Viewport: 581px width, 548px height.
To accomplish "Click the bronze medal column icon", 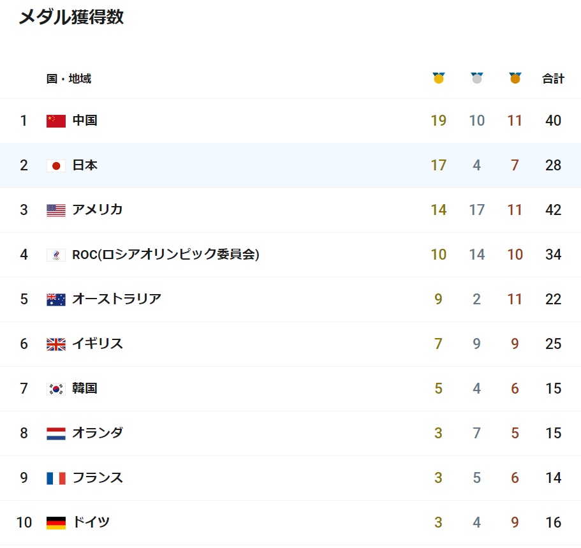I will [x=515, y=78].
